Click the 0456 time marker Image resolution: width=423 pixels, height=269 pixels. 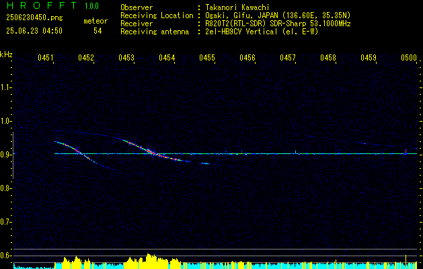point(247,58)
